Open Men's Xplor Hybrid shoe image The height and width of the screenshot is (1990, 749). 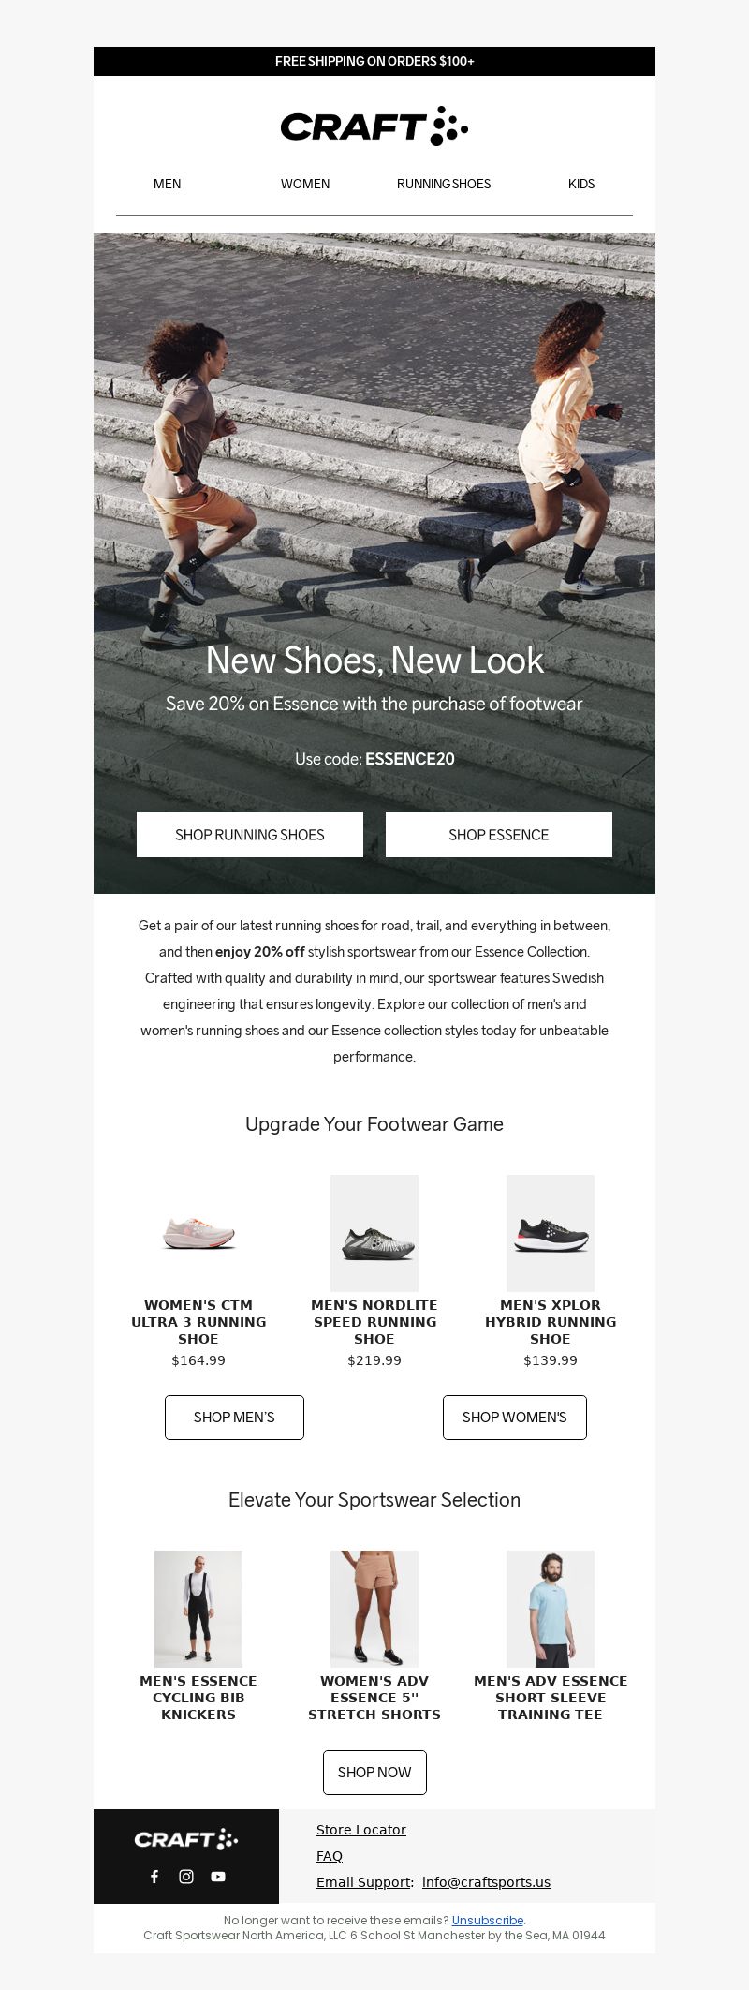tap(551, 1234)
